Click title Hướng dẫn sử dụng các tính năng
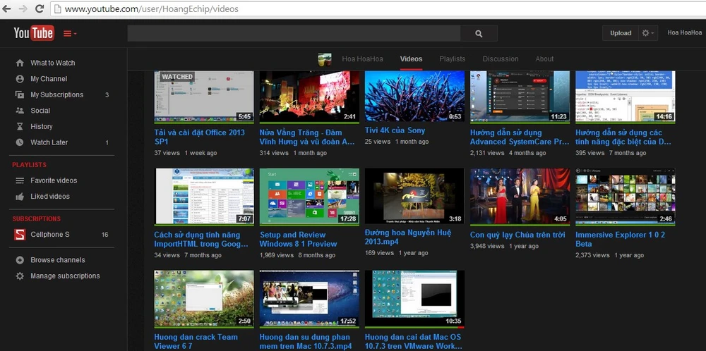706x351 pixels. [623, 137]
